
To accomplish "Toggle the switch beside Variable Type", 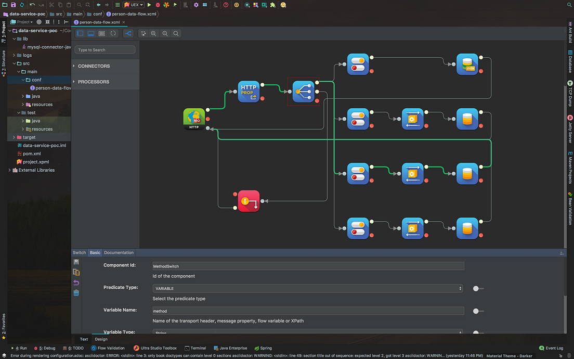I will pos(477,332).
